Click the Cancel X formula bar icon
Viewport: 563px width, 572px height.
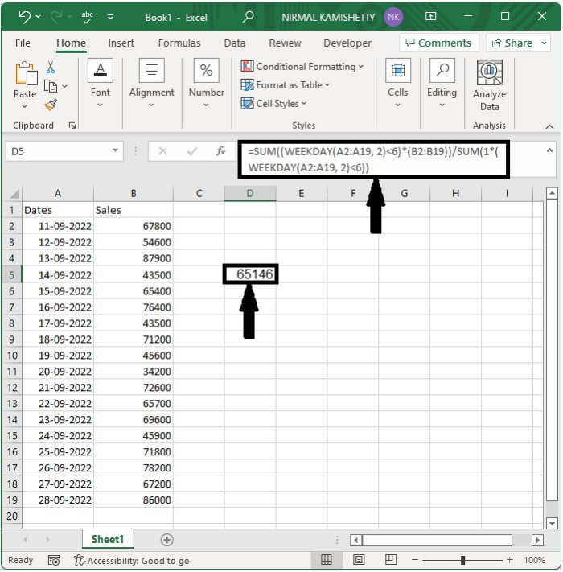click(163, 151)
